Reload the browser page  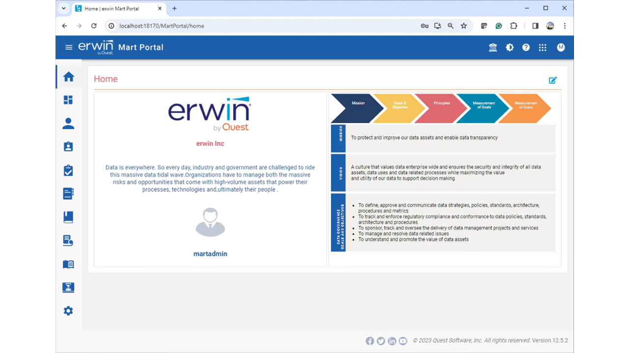click(94, 26)
